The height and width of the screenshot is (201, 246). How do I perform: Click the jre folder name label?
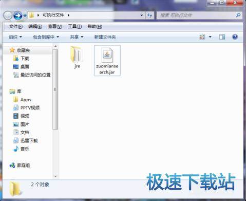[77, 66]
